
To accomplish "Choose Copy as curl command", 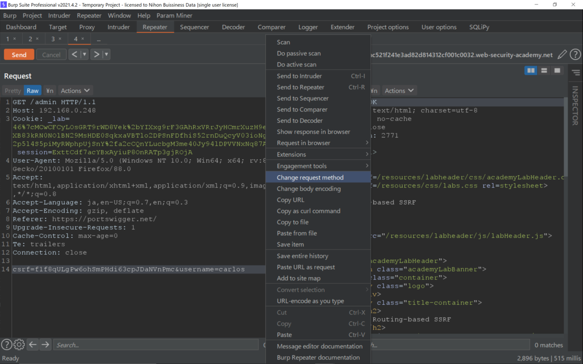I will (318, 211).
